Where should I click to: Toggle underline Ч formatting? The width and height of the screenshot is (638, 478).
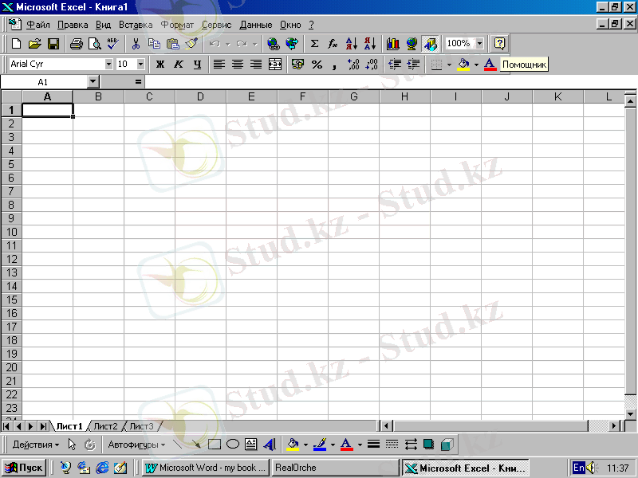pyautogui.click(x=197, y=65)
